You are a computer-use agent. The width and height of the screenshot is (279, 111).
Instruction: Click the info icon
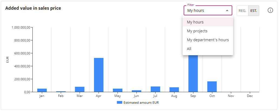[x=270, y=11]
